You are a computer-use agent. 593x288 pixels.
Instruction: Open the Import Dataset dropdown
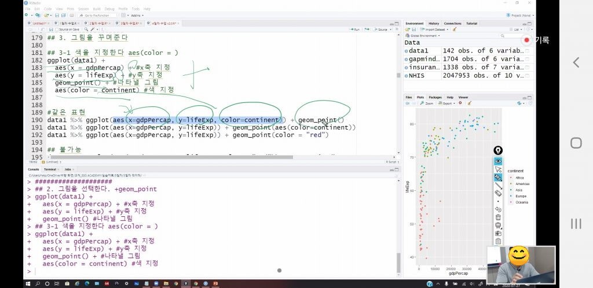point(439,29)
